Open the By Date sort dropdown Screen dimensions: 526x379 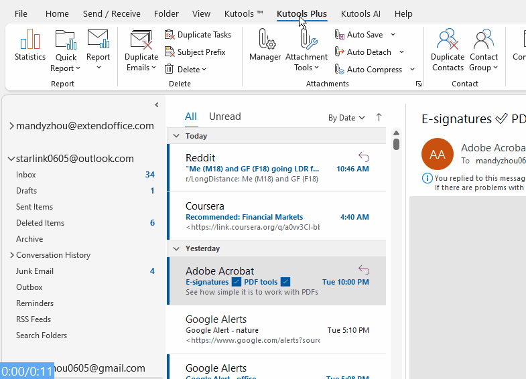tap(346, 118)
